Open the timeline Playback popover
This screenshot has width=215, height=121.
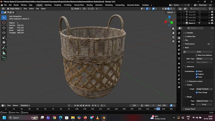click(x=25, y=106)
